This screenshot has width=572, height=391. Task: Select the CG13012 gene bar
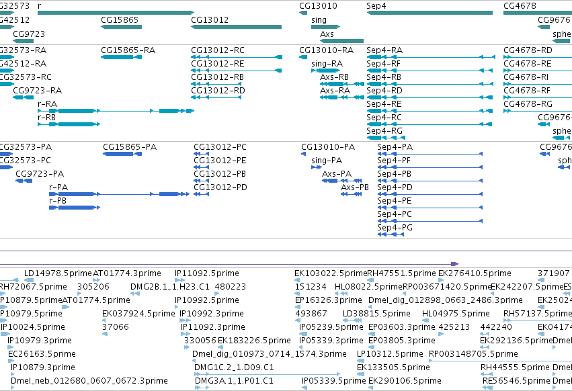point(236,27)
